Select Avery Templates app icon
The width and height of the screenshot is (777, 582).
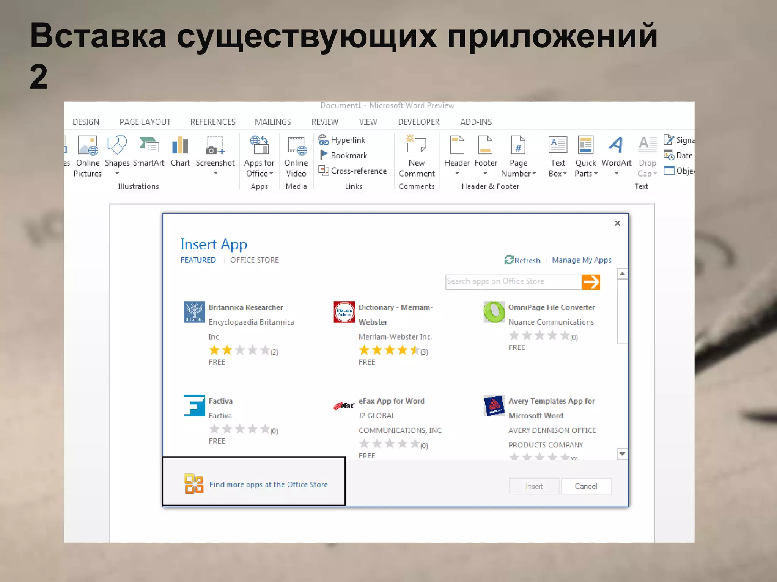494,405
